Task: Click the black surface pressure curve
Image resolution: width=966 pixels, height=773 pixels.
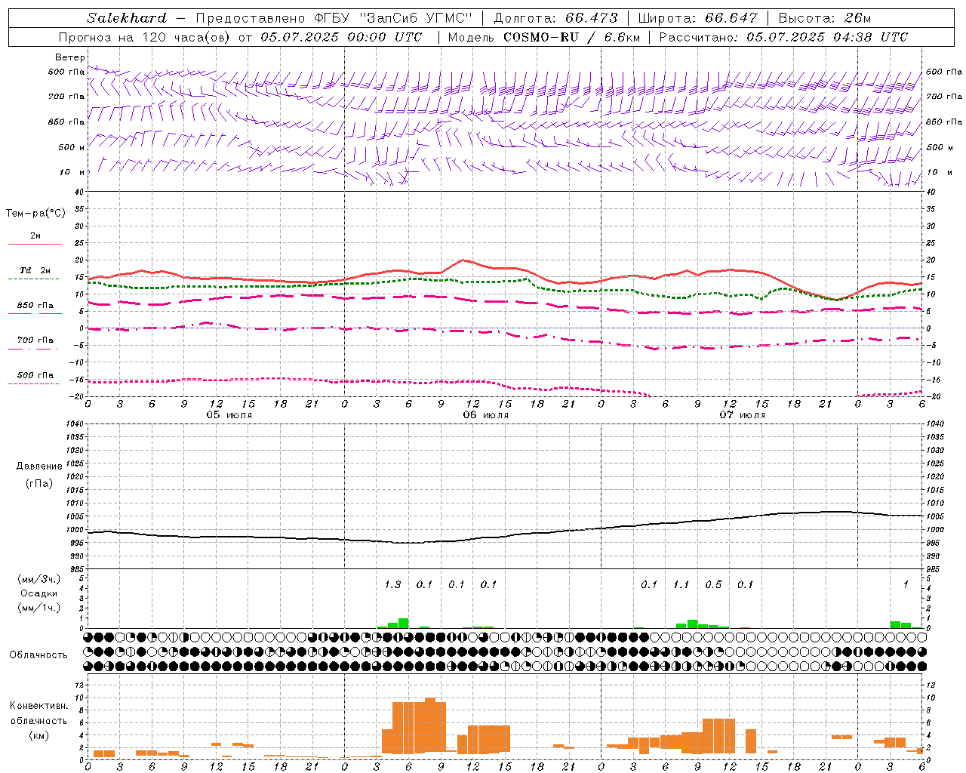Action: pos(506,537)
